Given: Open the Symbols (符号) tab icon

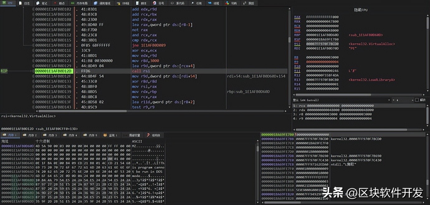Looking at the screenshot, I should click(155, 3).
